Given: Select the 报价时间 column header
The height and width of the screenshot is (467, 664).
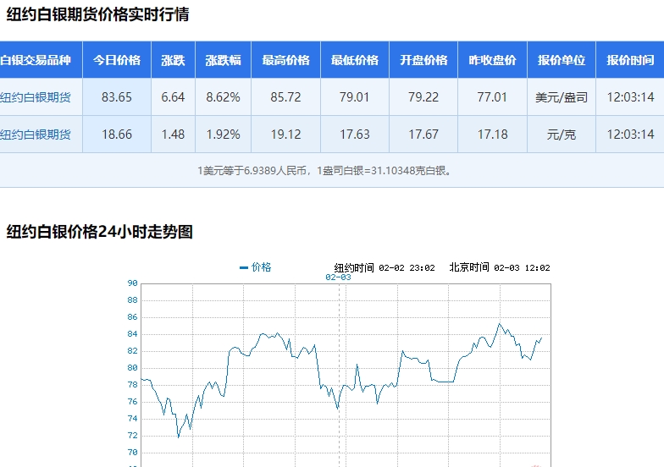Looking at the screenshot, I should tap(630, 61).
